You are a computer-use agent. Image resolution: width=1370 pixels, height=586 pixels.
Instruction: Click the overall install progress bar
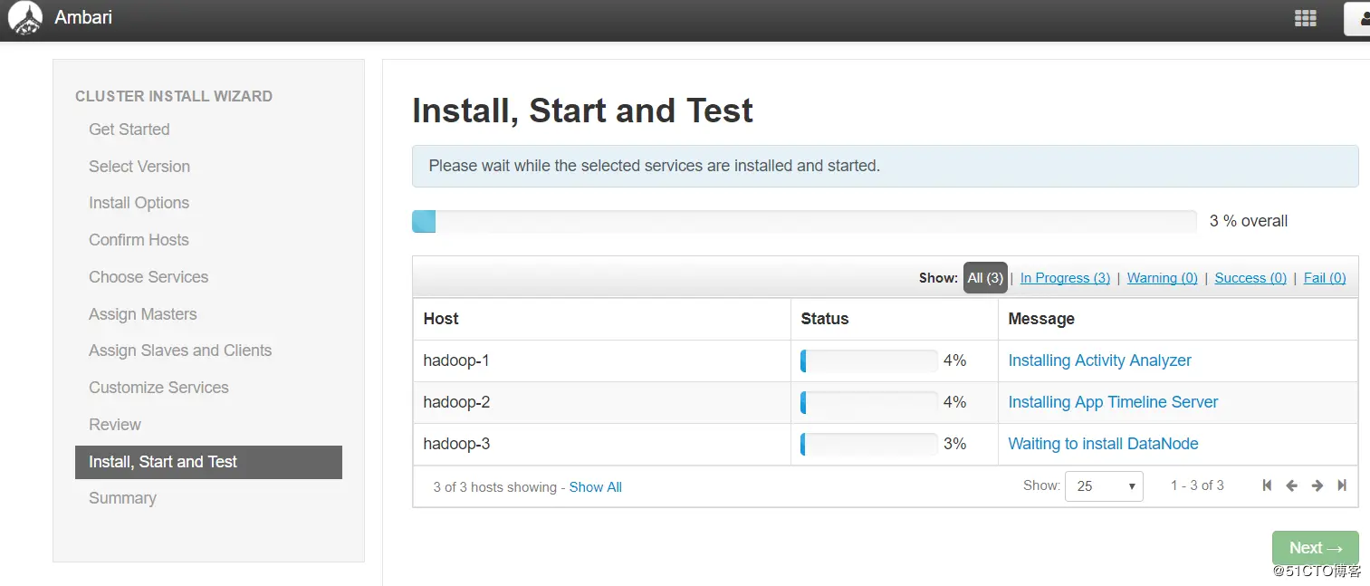[804, 222]
